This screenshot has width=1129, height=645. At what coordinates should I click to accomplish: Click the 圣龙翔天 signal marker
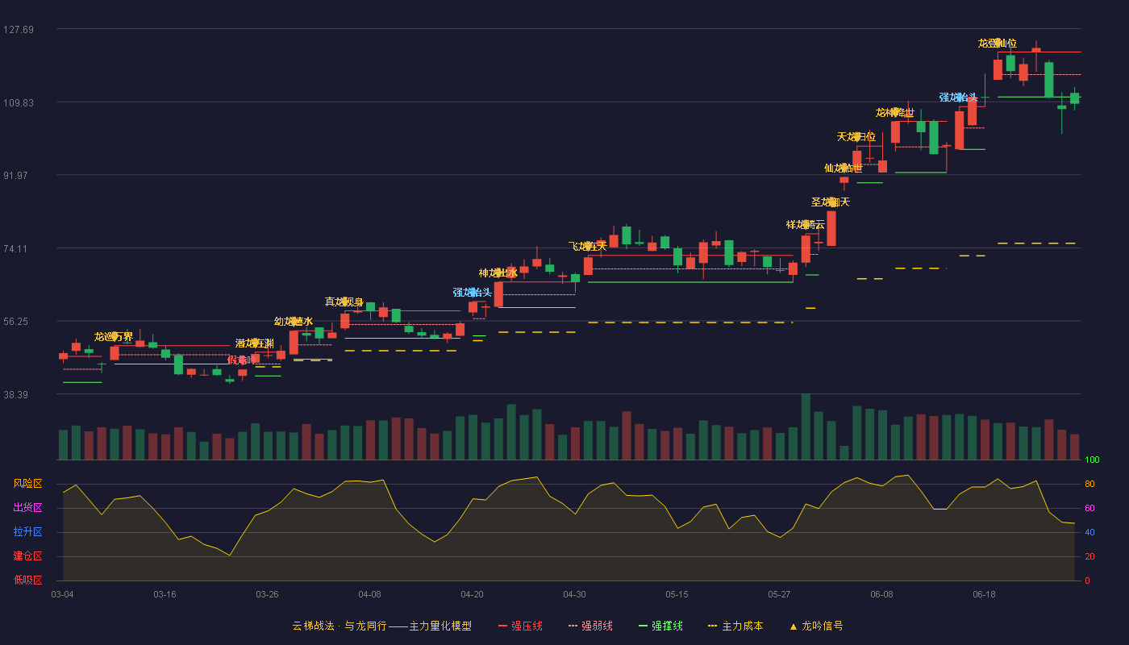click(x=831, y=202)
